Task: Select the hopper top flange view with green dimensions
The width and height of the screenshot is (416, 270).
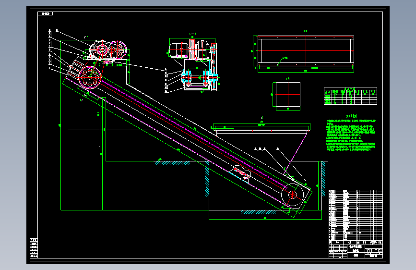Action: click(262, 128)
